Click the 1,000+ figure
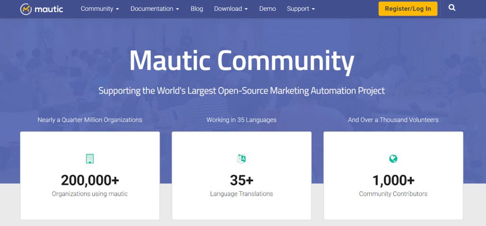This screenshot has width=486, height=226. (x=393, y=180)
